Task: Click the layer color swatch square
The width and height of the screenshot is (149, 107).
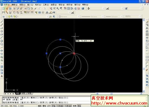Action: 16,17
